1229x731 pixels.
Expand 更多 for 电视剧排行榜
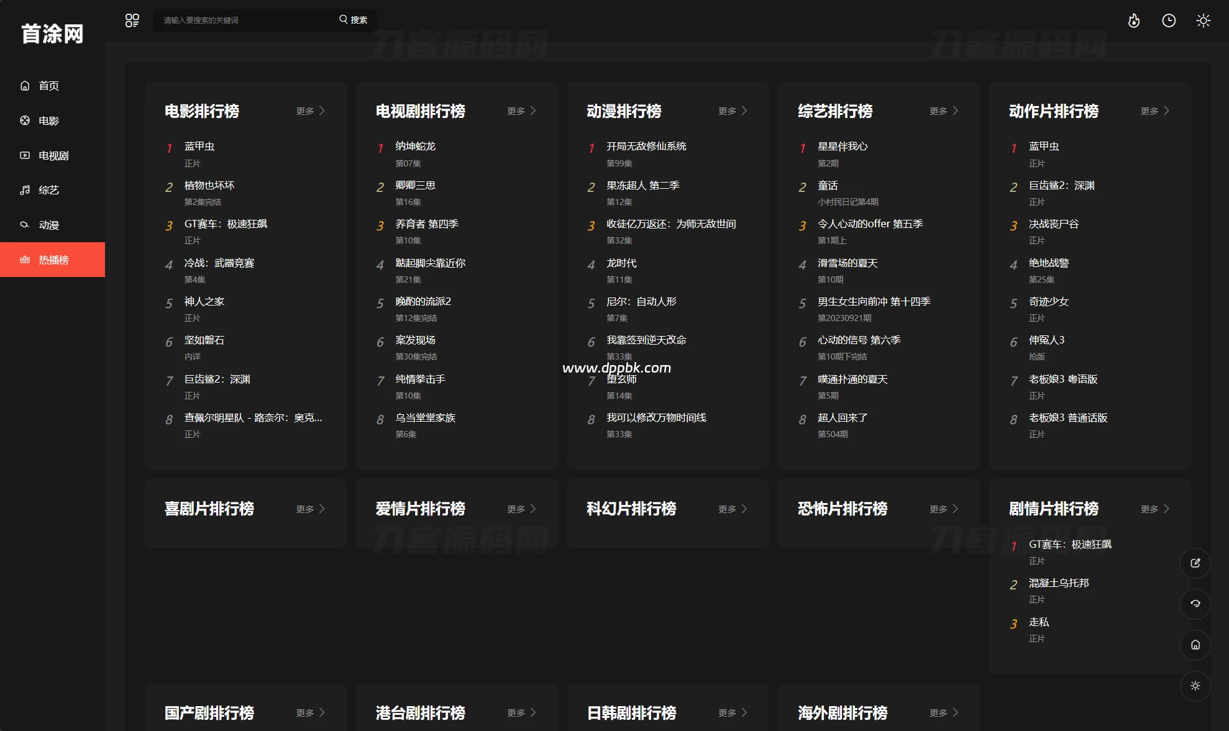522,111
